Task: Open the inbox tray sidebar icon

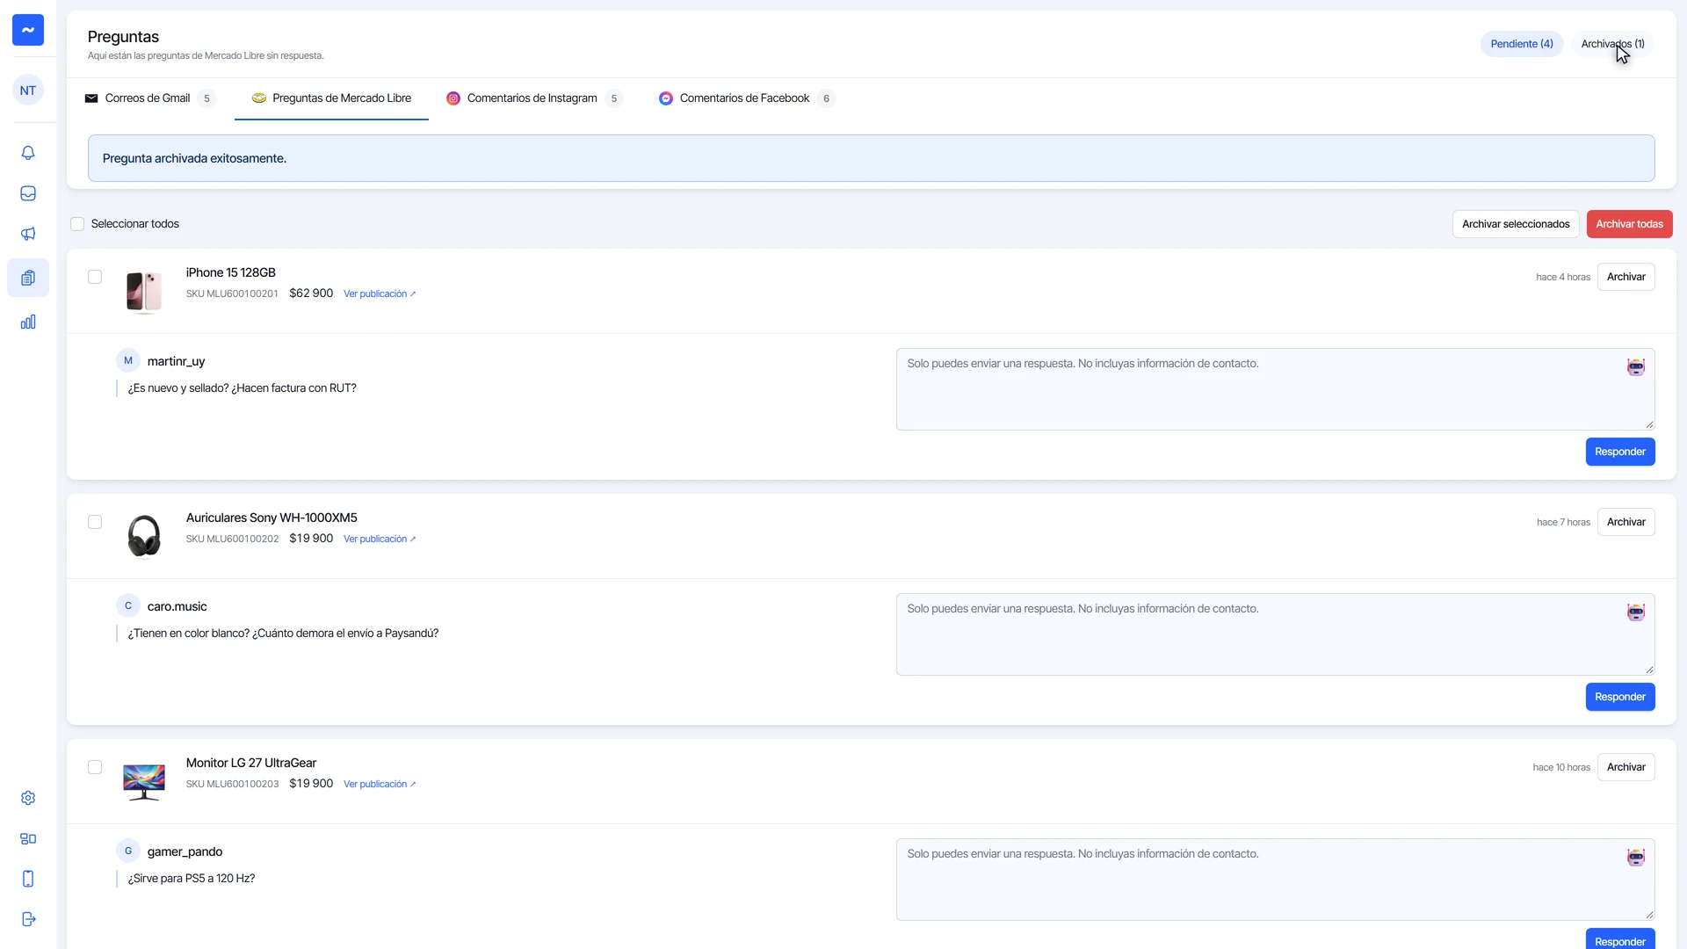Action: click(x=28, y=193)
